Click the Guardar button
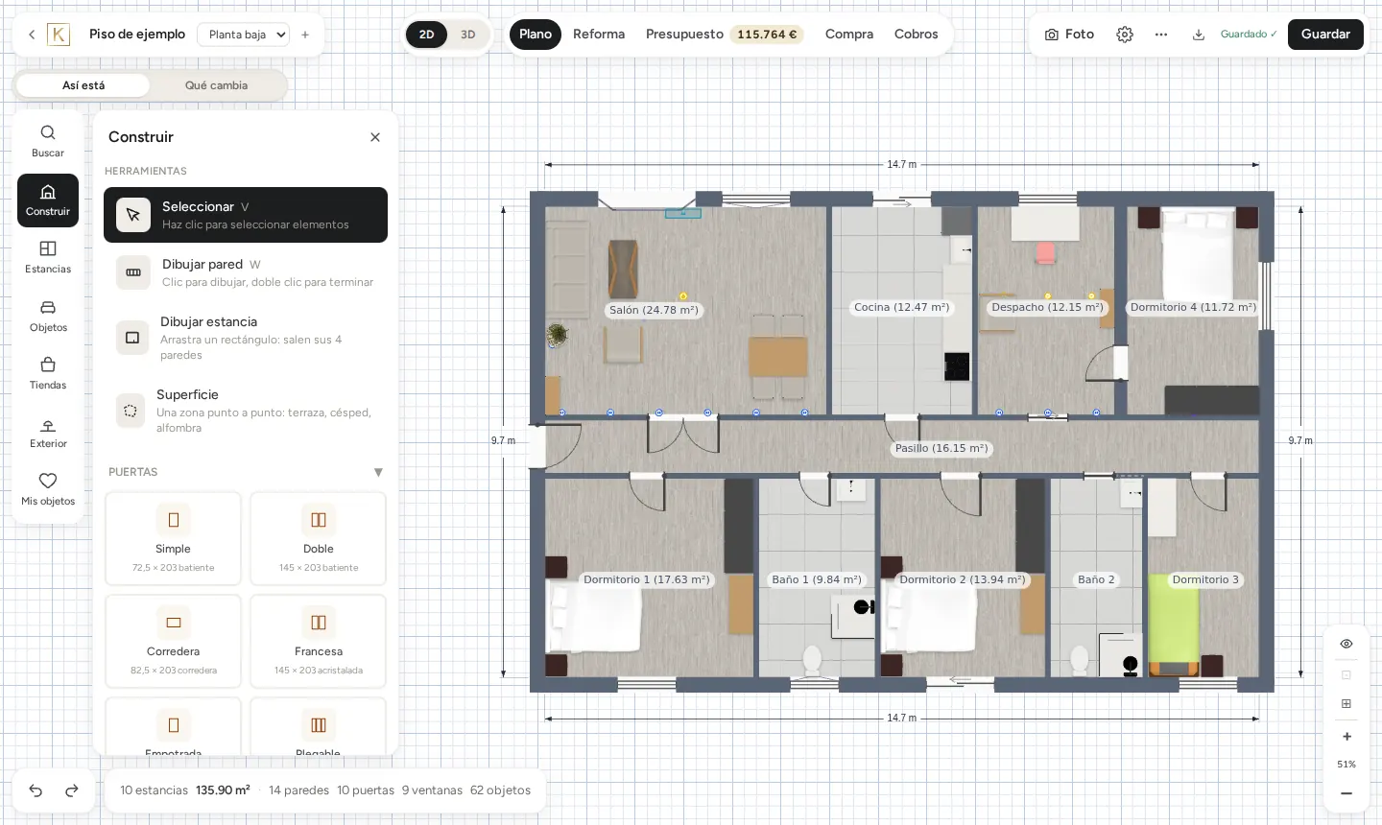Image resolution: width=1382 pixels, height=825 pixels. tap(1325, 35)
